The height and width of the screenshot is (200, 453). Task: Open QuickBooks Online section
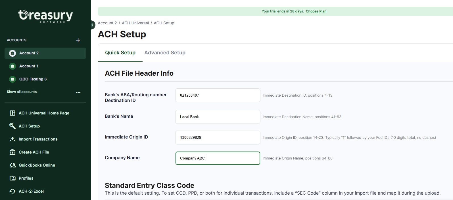[x=37, y=165]
